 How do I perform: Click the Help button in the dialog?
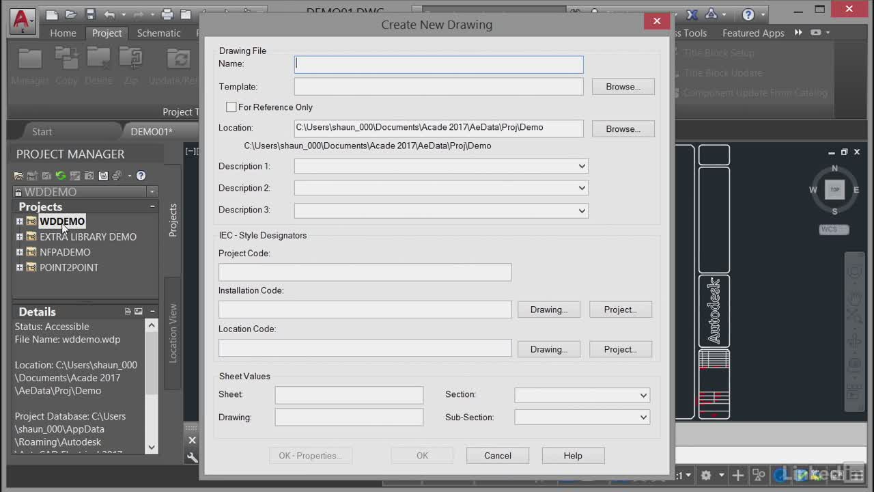point(573,456)
